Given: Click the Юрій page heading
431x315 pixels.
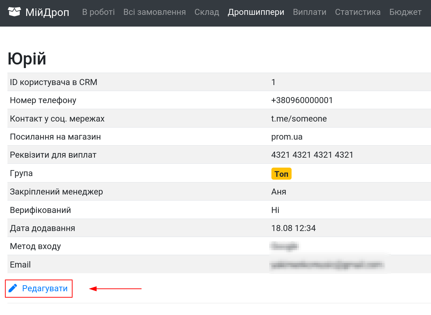Looking at the screenshot, I should click(27, 59).
